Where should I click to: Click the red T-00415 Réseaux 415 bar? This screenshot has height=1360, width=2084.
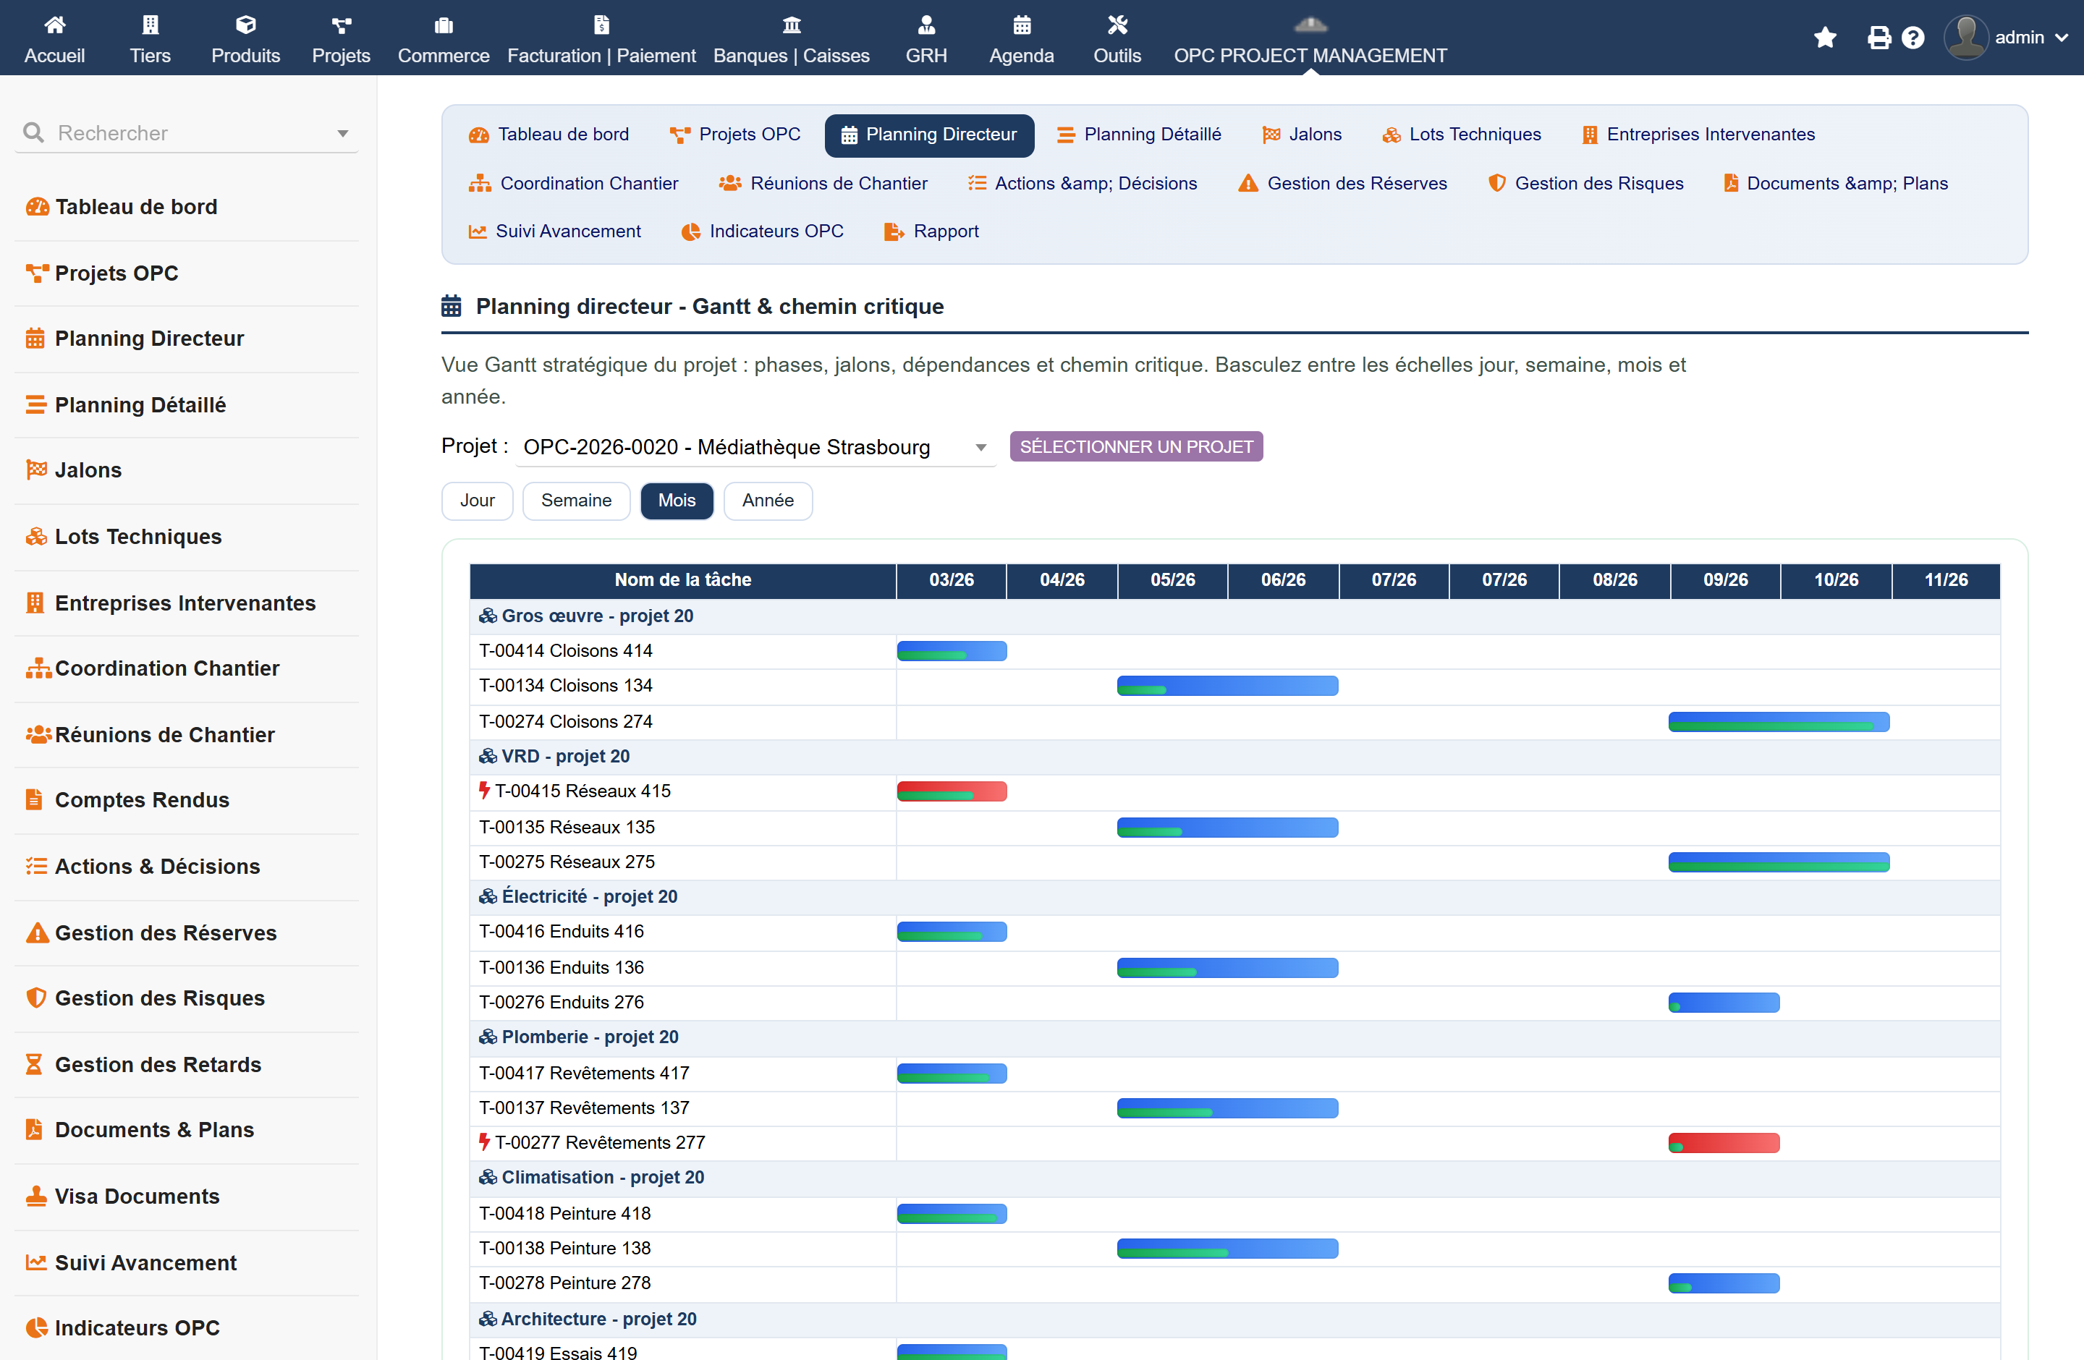pyautogui.click(x=952, y=791)
